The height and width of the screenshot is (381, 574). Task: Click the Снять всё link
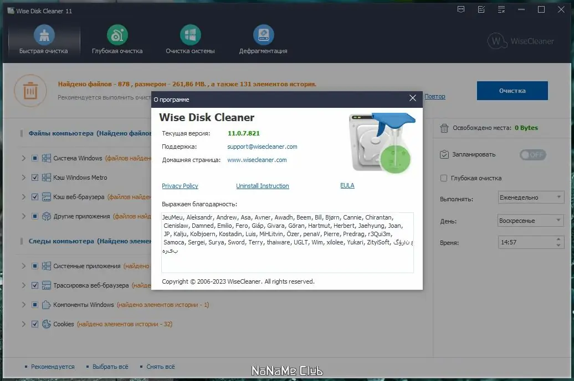click(160, 367)
